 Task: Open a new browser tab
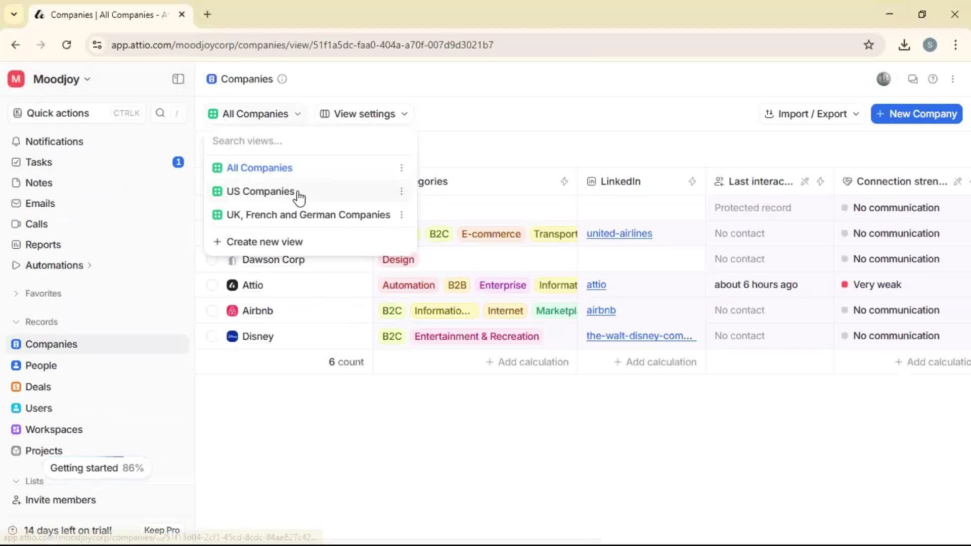207,14
